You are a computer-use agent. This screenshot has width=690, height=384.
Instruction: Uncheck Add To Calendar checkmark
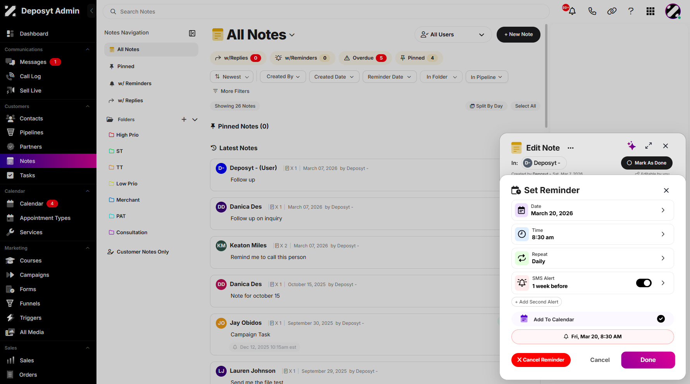click(x=661, y=319)
